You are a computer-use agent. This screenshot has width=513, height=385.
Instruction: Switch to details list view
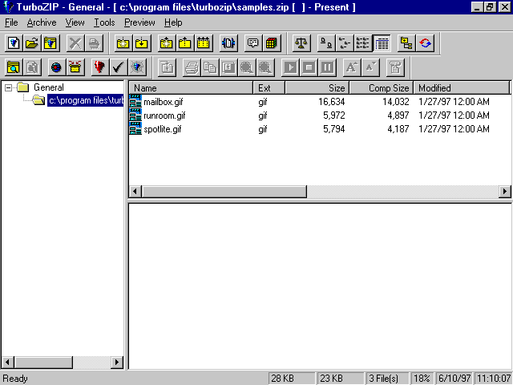[x=382, y=43]
